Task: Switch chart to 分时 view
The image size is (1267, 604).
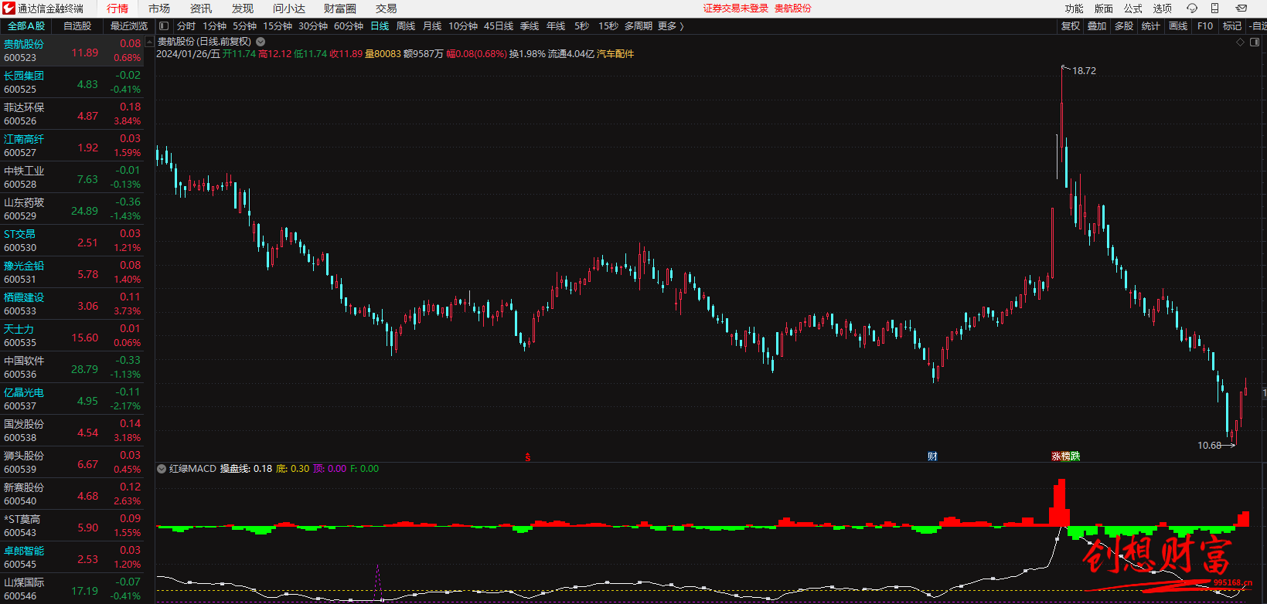Action: pyautogui.click(x=186, y=26)
